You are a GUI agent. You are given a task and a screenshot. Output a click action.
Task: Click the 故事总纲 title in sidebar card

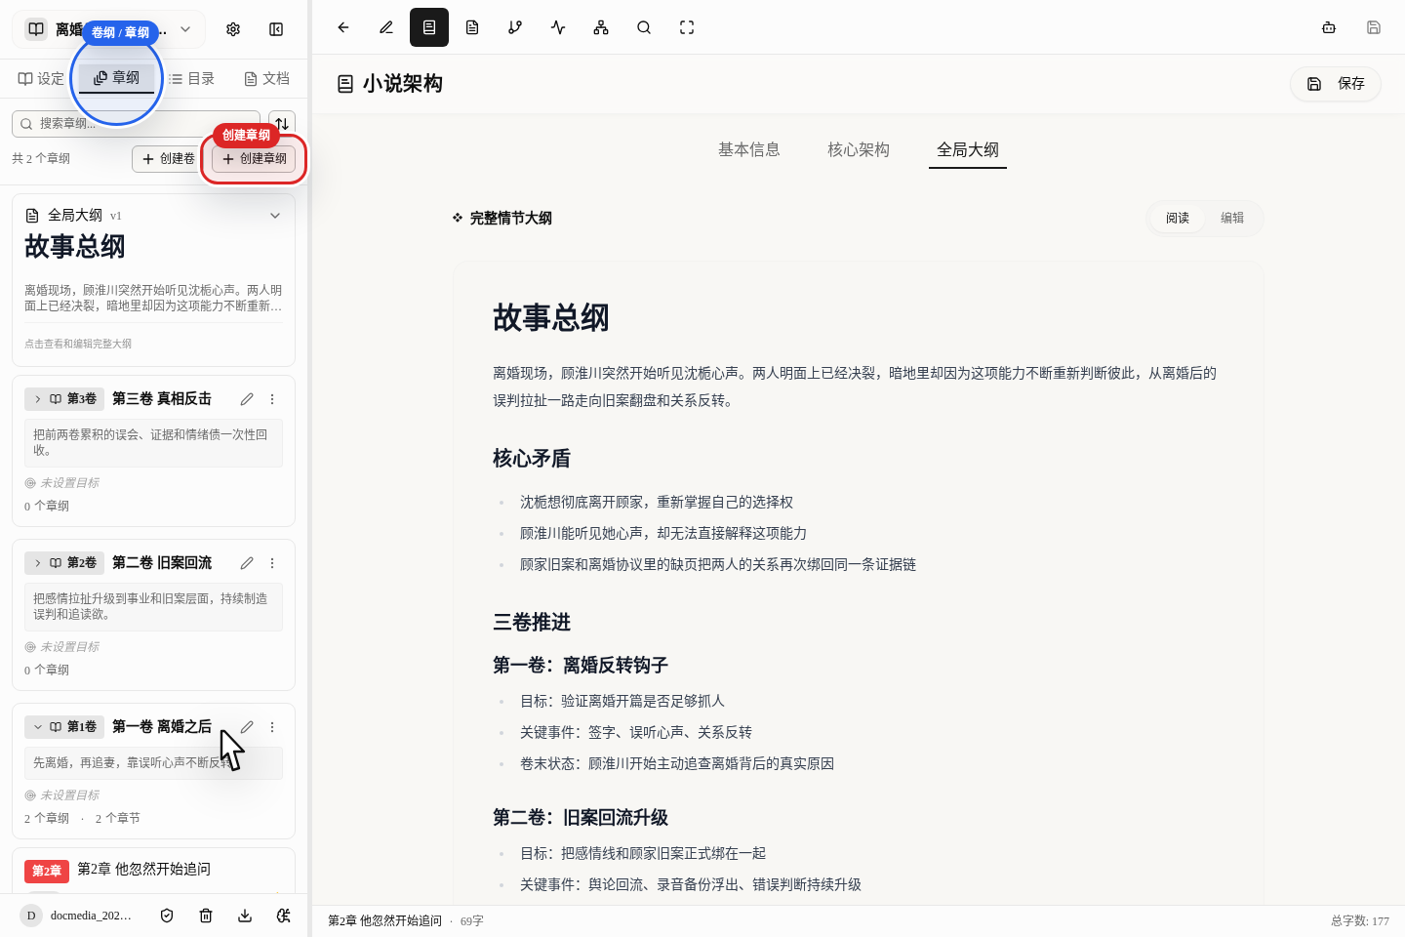point(75,247)
